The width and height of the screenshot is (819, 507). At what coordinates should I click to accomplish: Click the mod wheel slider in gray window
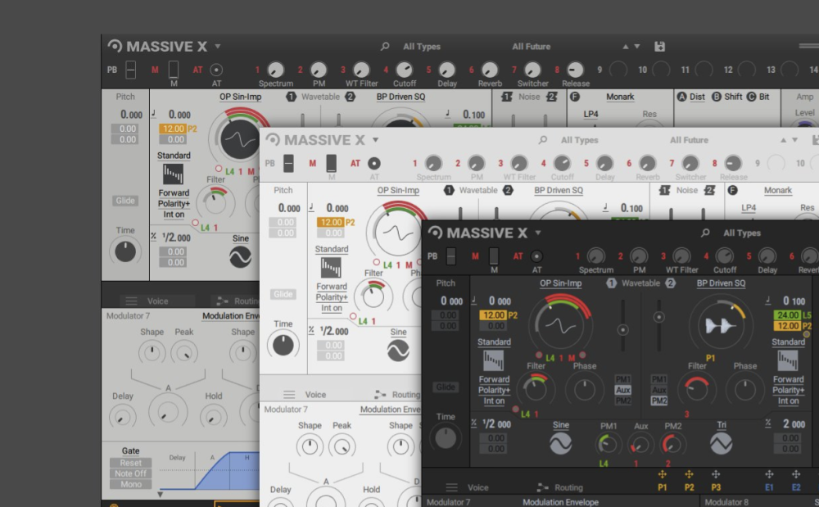[x=174, y=69]
